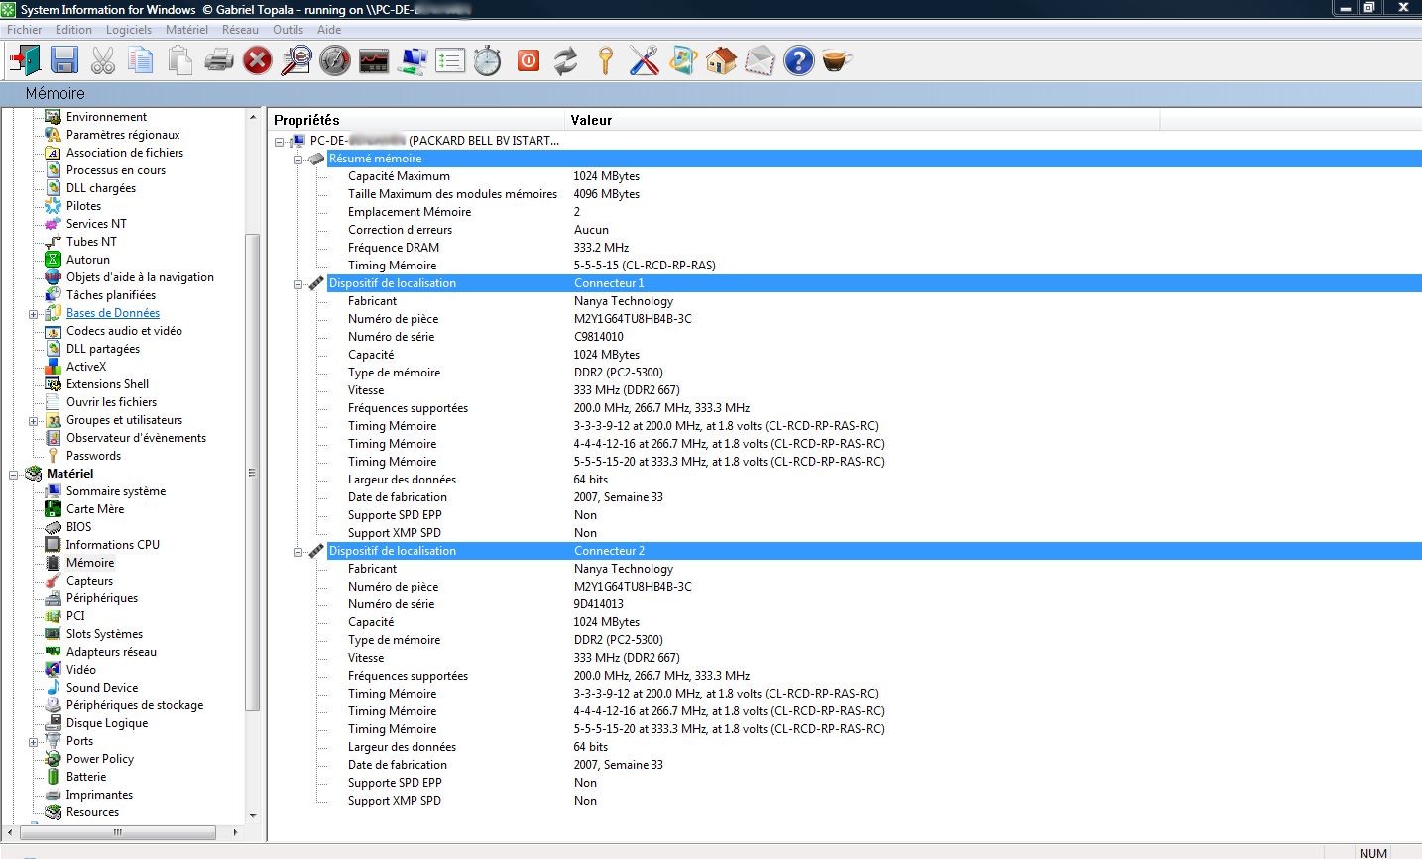This screenshot has height=859, width=1422.
Task: Open the Logiciels menu
Action: (129, 30)
